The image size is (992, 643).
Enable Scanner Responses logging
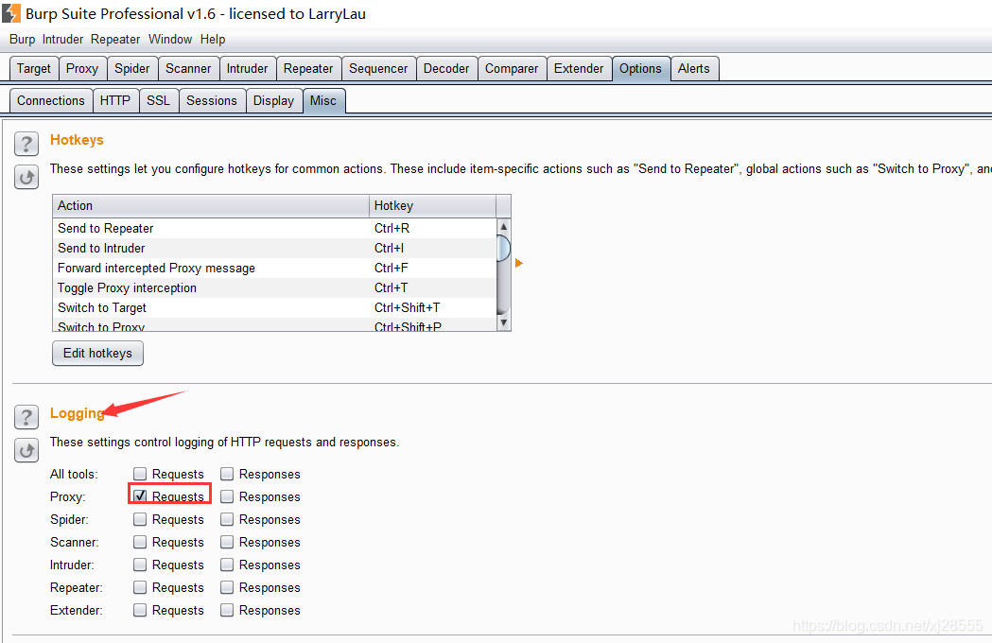227,542
